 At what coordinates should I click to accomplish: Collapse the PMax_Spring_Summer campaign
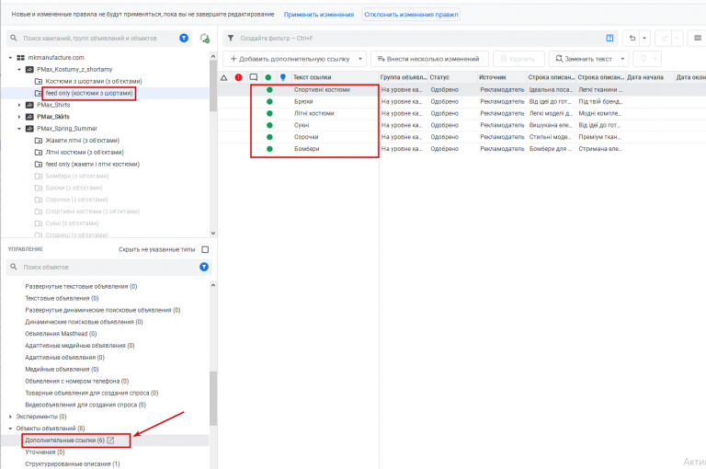[19, 129]
